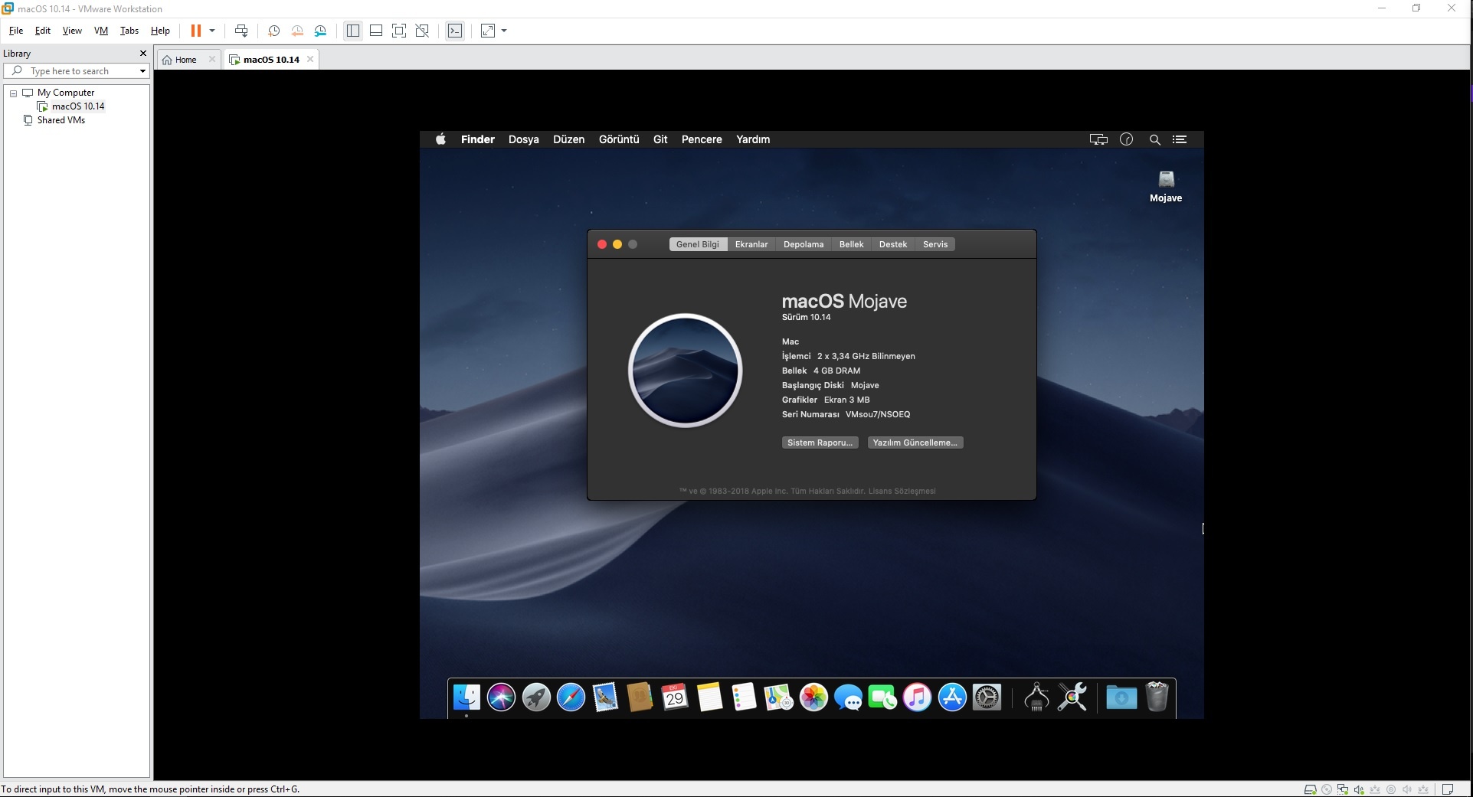Take a snapshot of the VM
This screenshot has width=1473, height=797.
273,31
